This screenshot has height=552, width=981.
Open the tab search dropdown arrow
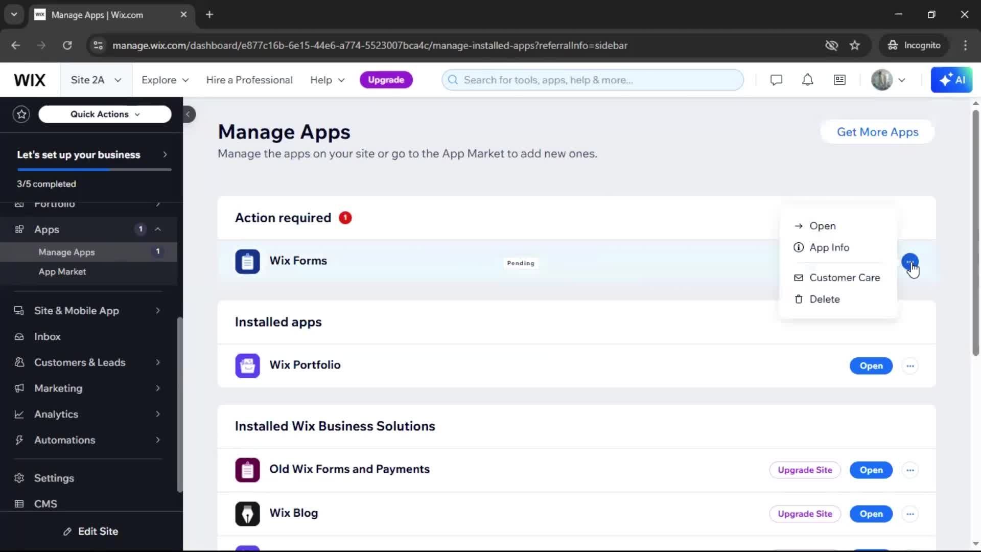[x=14, y=15]
